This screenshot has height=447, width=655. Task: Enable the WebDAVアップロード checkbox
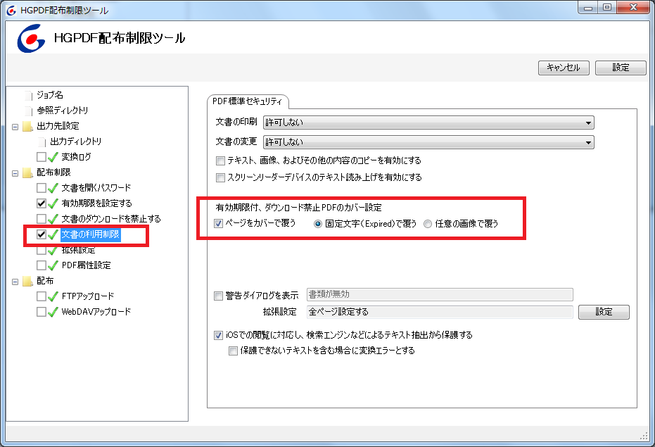42,312
